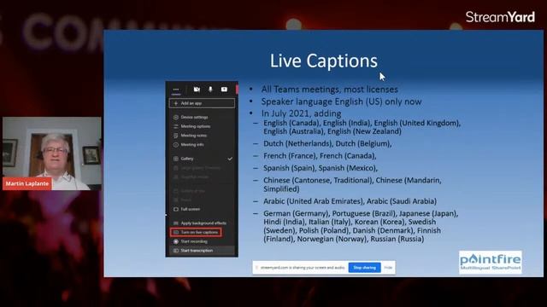Open Meeting notes from the menu
This screenshot has height=307, width=547.
(x=202, y=136)
